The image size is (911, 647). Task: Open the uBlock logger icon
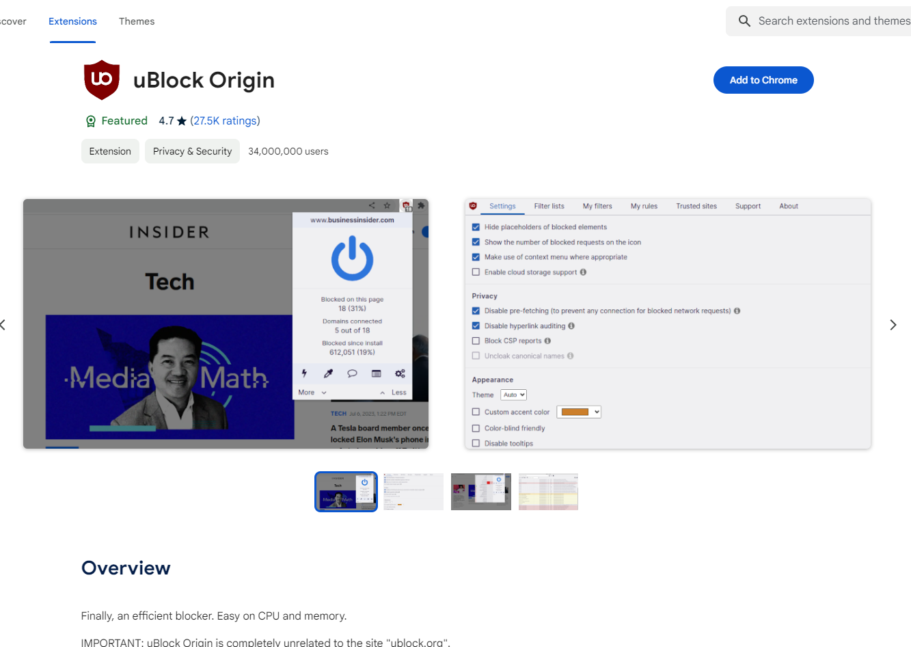376,373
